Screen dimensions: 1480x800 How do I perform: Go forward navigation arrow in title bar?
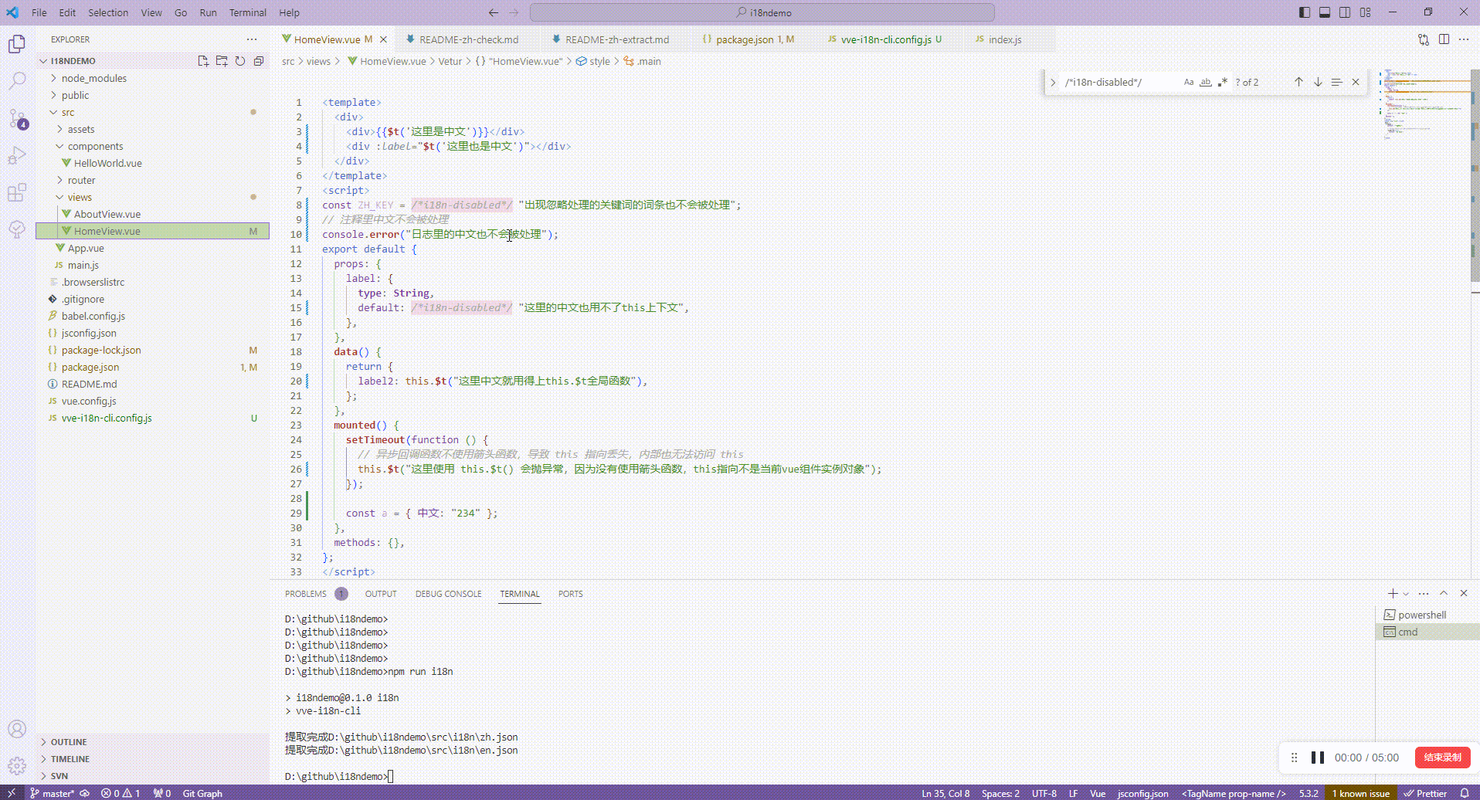pos(514,12)
